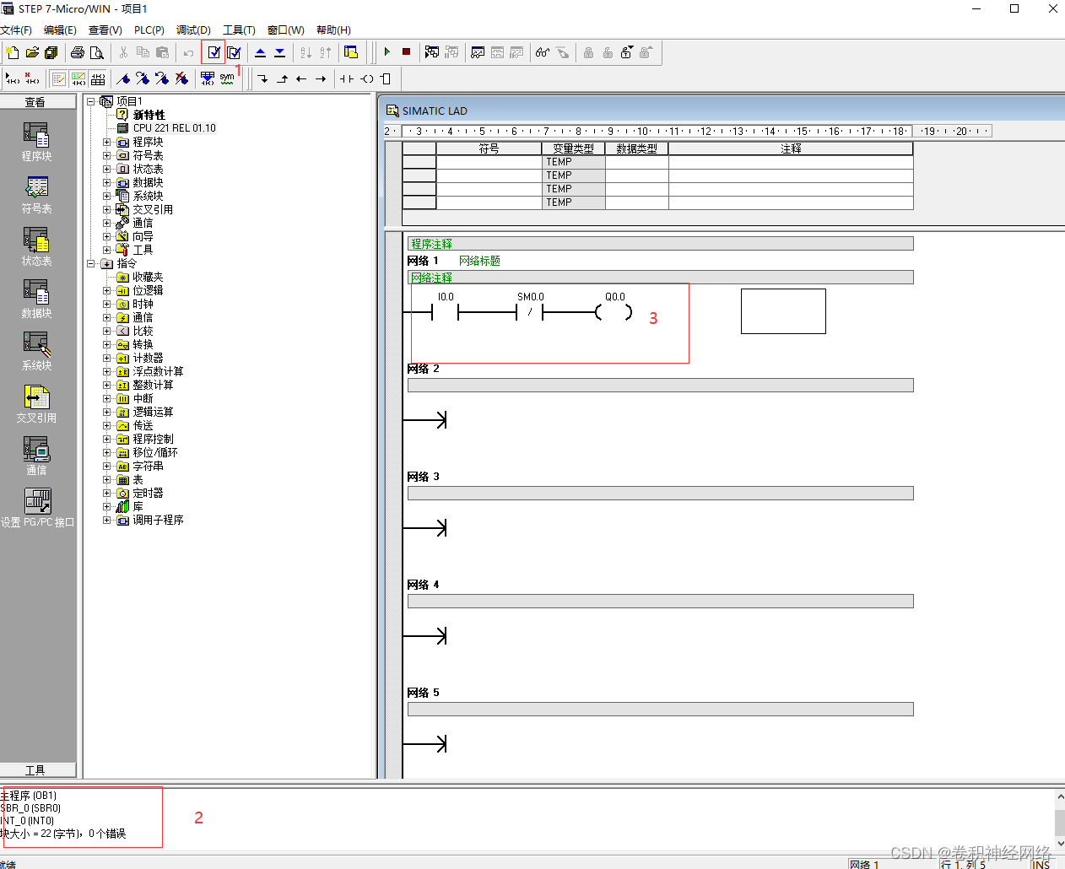Click the glasses single-read icon
The height and width of the screenshot is (869, 1065).
543,52
